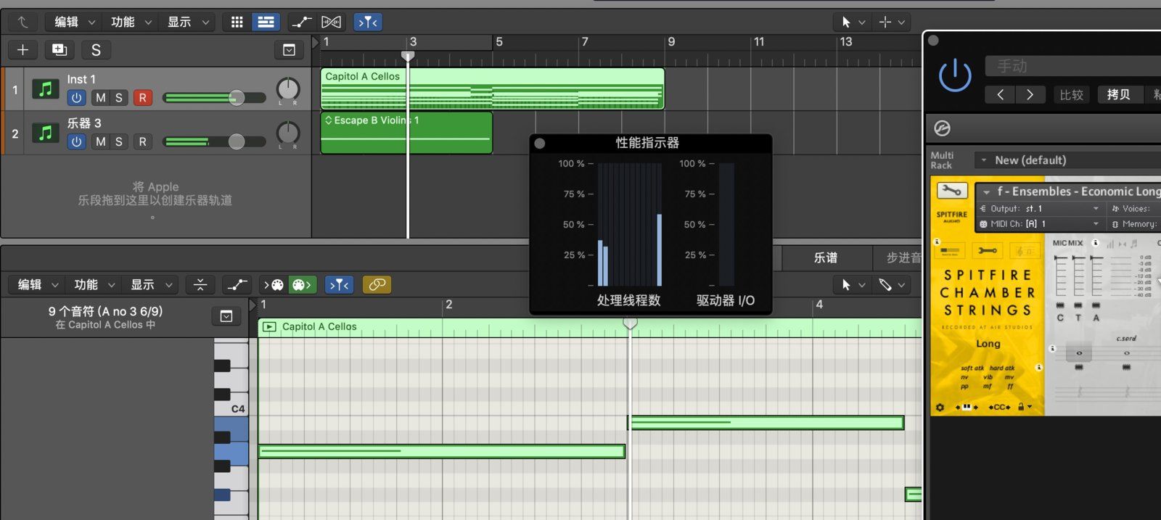Image resolution: width=1161 pixels, height=520 pixels.
Task: Switch to the 乐谱 tab
Action: point(826,257)
